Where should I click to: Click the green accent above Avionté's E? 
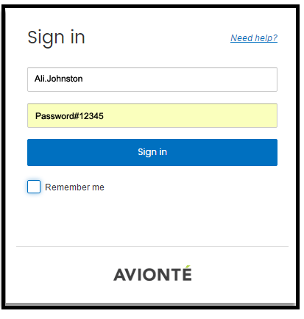tap(188, 267)
